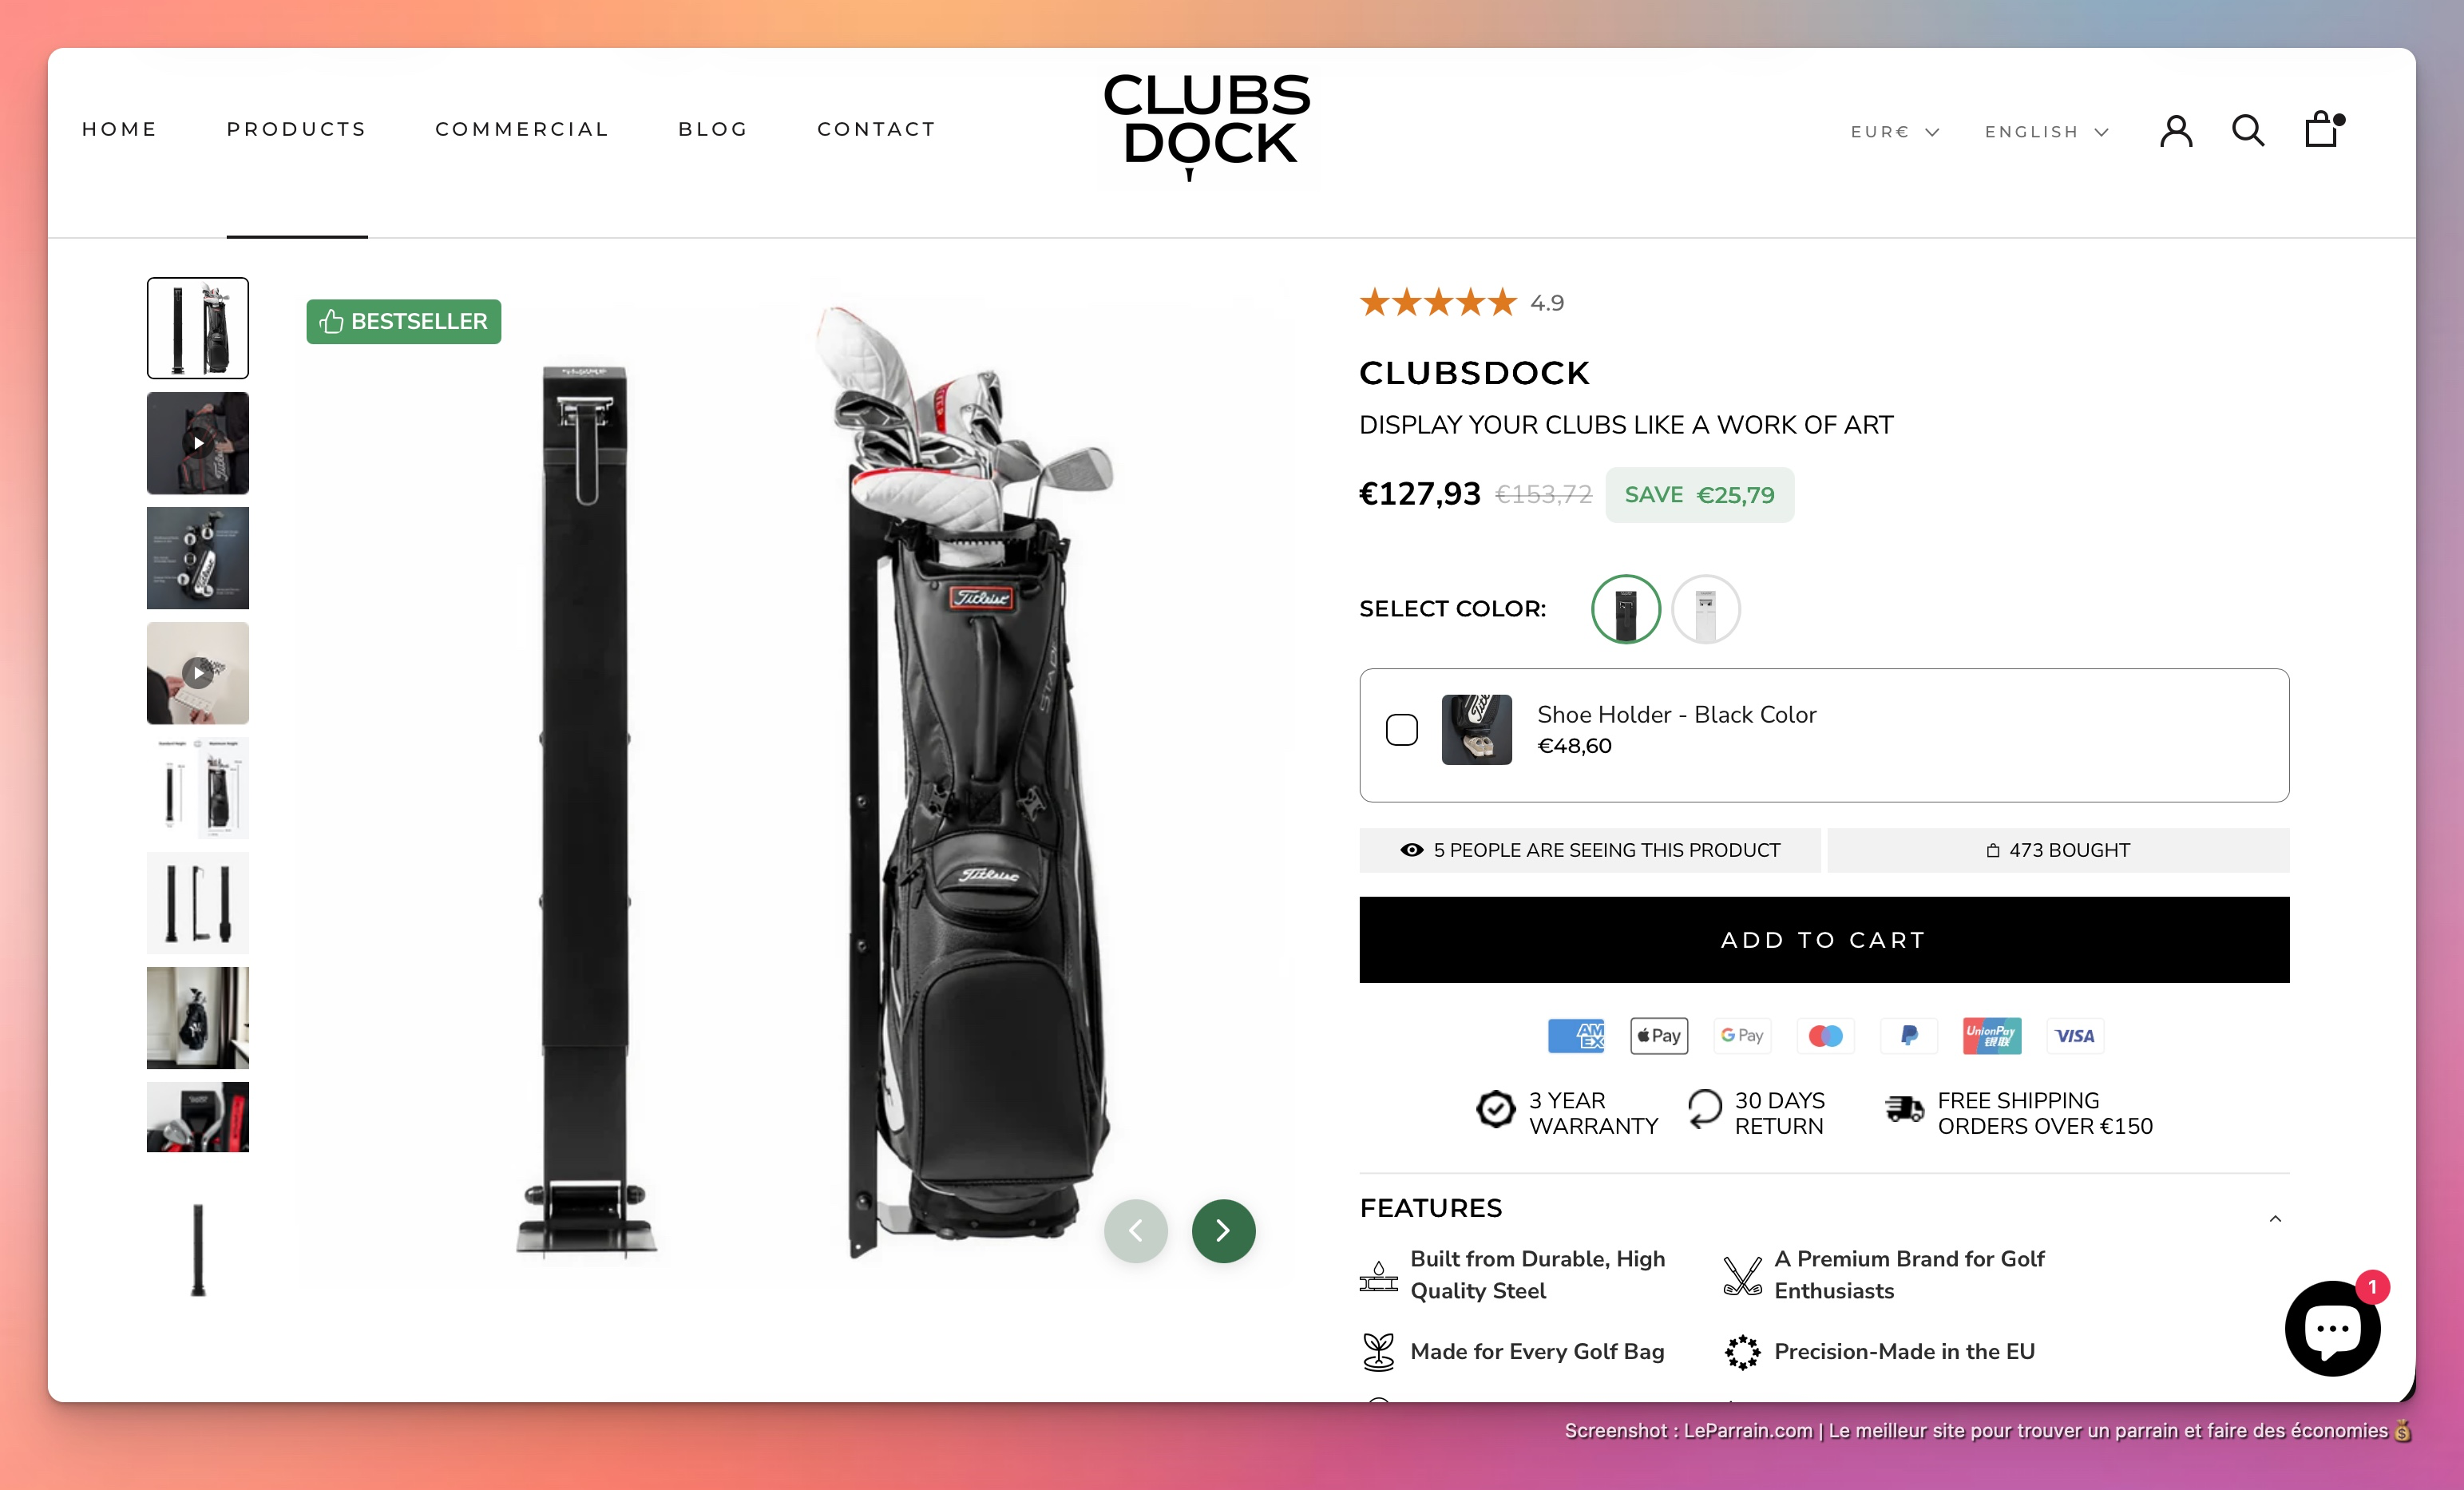Select the wall-mounted room photo thumbnail

click(x=198, y=1018)
